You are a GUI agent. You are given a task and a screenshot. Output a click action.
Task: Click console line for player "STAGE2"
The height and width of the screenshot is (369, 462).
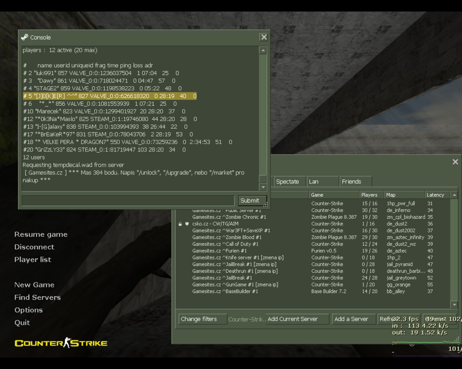pos(103,88)
